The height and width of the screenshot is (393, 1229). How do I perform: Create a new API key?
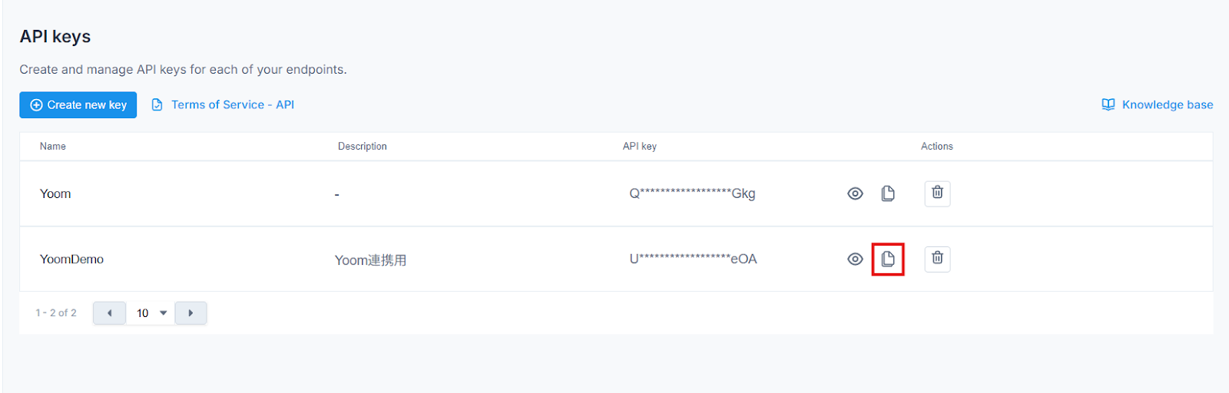click(78, 105)
